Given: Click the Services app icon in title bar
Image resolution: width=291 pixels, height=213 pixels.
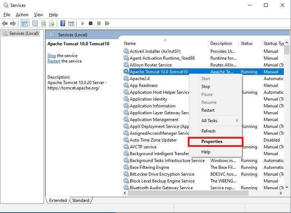Looking at the screenshot, I should (x=6, y=5).
